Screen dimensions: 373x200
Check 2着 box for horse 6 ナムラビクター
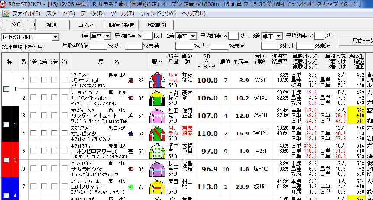click(44, 169)
